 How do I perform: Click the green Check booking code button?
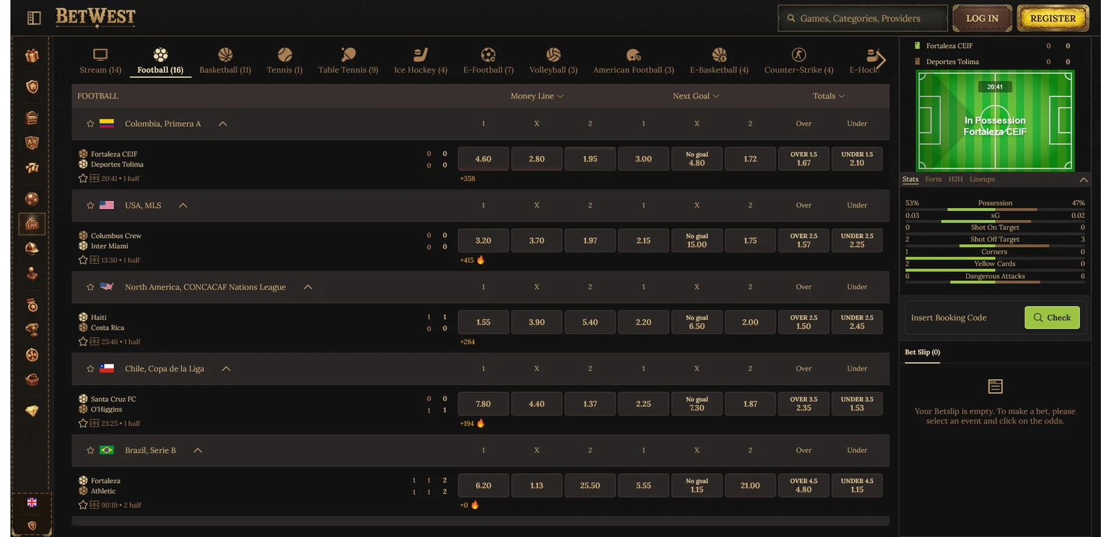click(x=1052, y=318)
